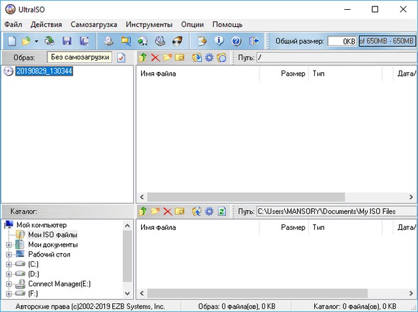Click the red X delete icon in image pane

155,58
